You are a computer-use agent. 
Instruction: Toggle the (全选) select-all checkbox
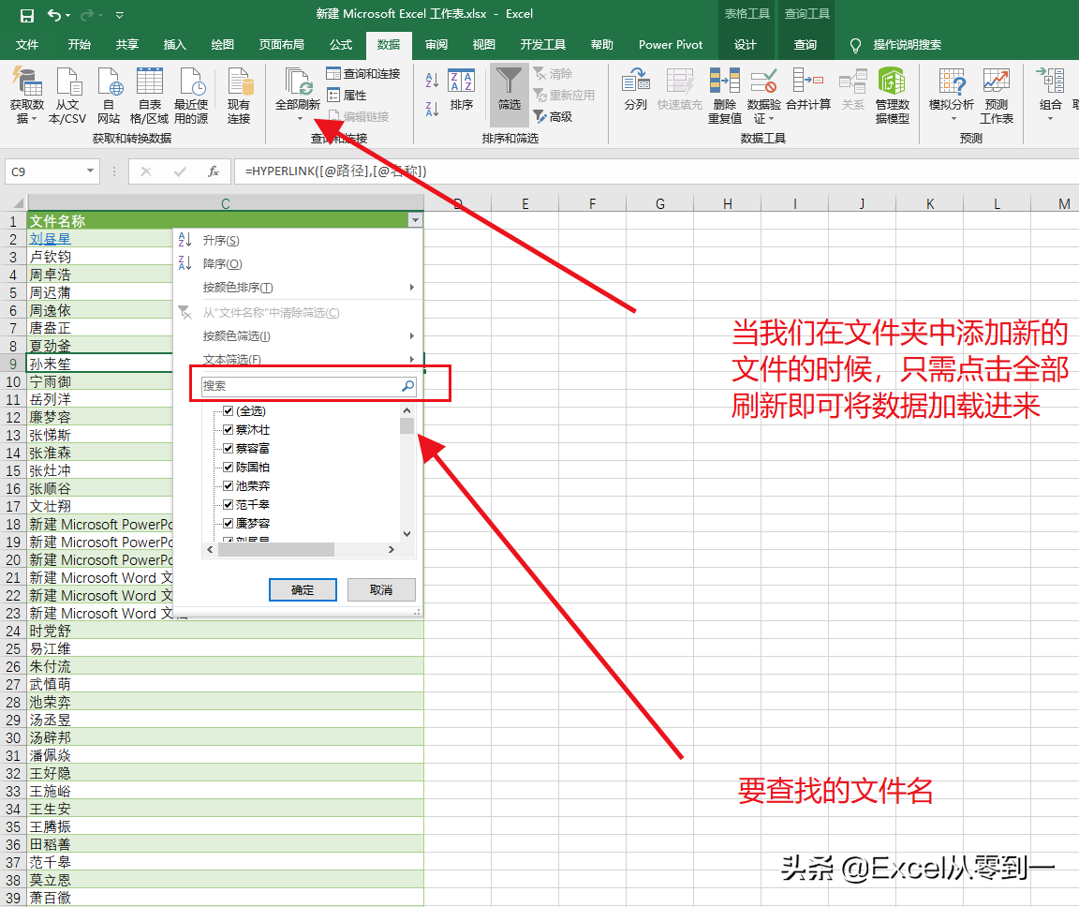pyautogui.click(x=229, y=410)
